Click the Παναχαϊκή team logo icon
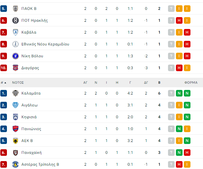203x169 pixels. pos(15,153)
